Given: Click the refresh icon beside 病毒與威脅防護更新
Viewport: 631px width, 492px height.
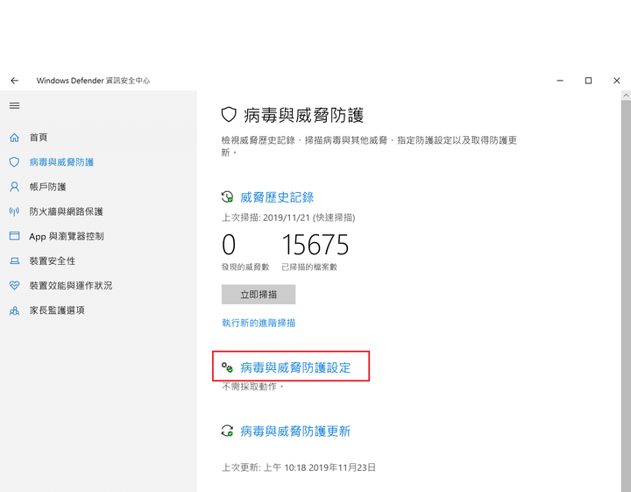Looking at the screenshot, I should [227, 431].
